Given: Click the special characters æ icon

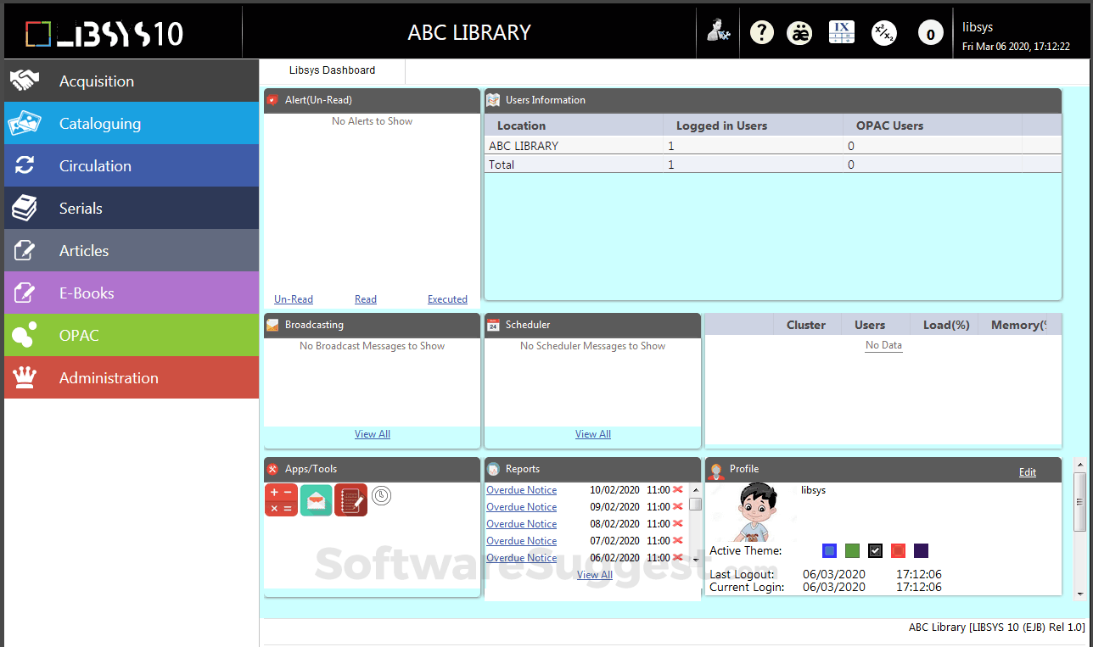Looking at the screenshot, I should (x=799, y=32).
